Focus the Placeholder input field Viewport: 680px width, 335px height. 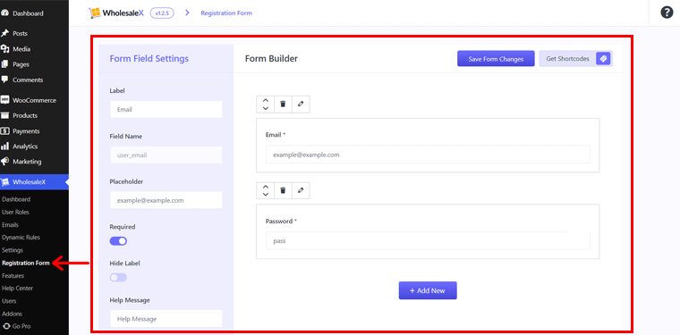pos(166,200)
